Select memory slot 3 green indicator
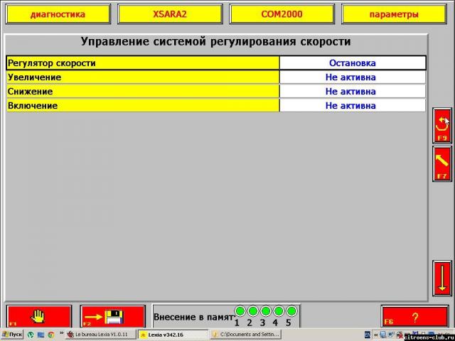 265,311
